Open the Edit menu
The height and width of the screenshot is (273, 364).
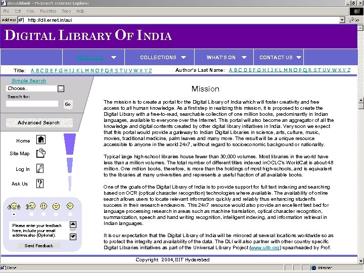click(18, 11)
